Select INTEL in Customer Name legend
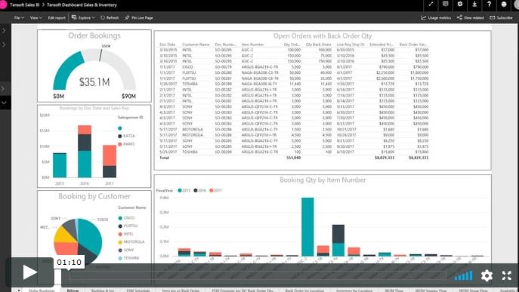The height and width of the screenshot is (292, 519). click(126, 234)
